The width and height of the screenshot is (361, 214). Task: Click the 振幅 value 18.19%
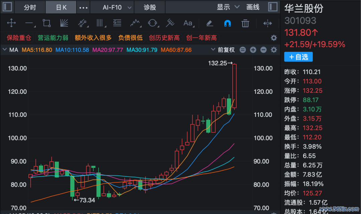coord(313,184)
